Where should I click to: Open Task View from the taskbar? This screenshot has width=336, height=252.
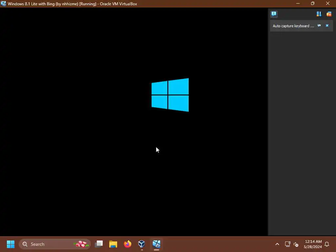(x=99, y=244)
